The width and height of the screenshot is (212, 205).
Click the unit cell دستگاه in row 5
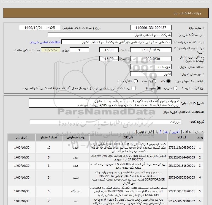click(76, 191)
